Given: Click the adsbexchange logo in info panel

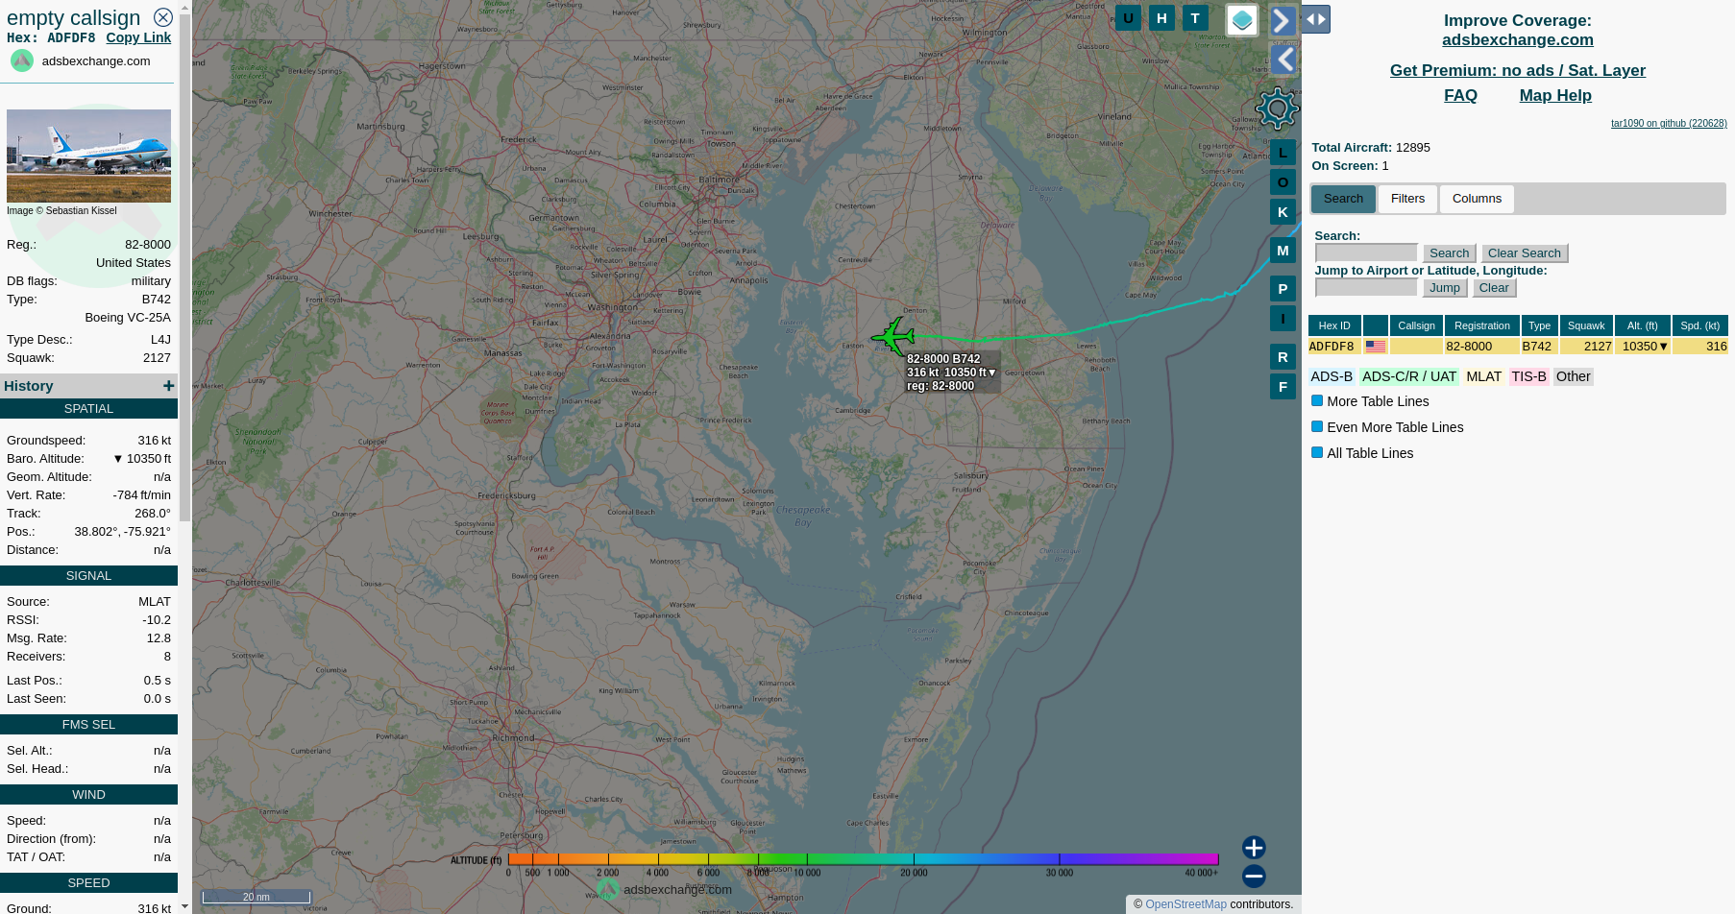Looking at the screenshot, I should click(22, 61).
